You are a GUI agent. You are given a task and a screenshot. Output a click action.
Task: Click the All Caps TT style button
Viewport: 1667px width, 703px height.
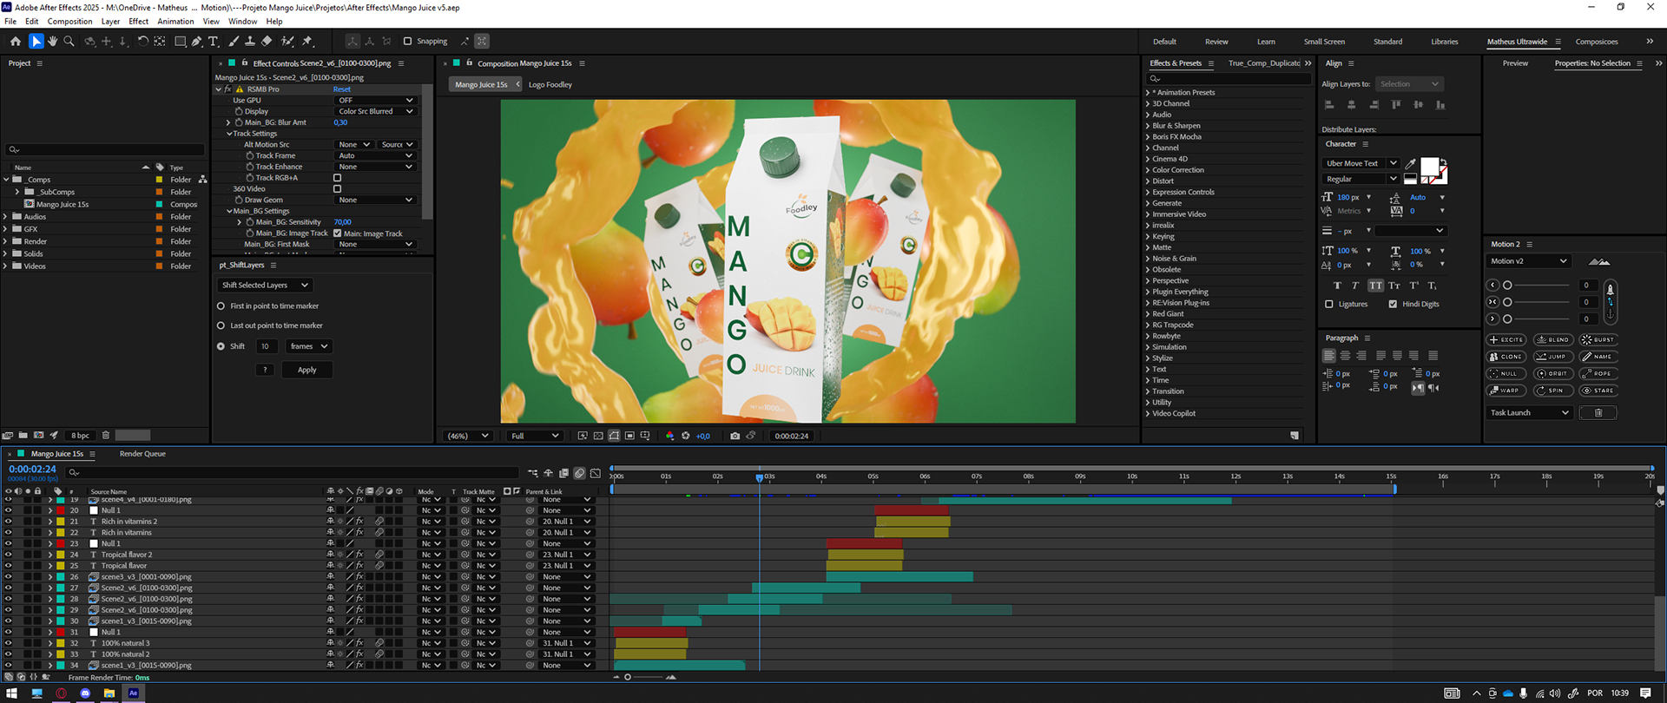point(1376,286)
